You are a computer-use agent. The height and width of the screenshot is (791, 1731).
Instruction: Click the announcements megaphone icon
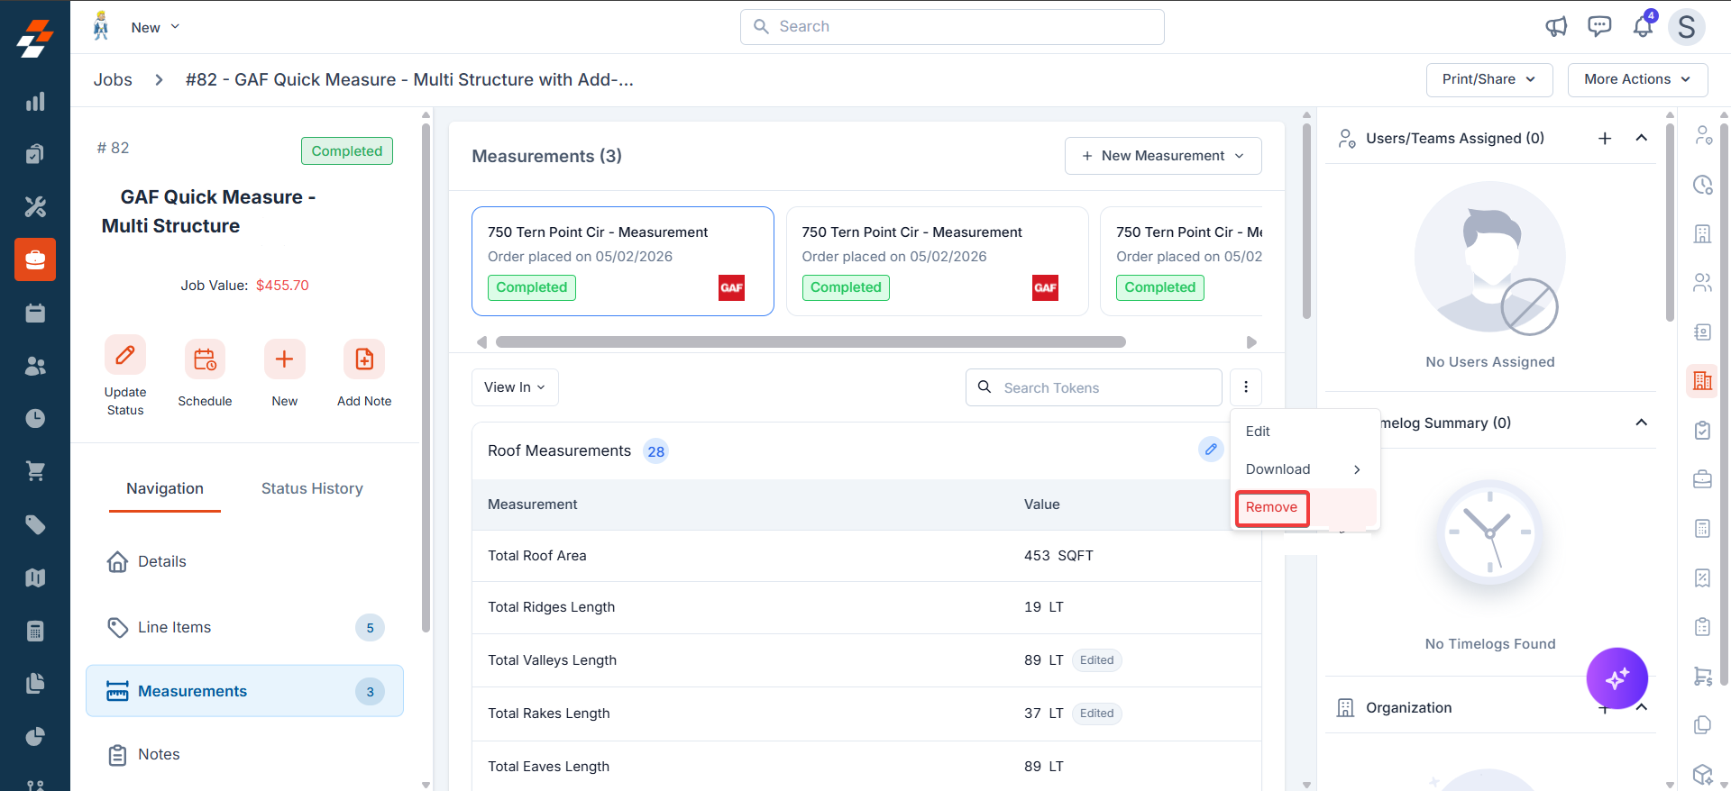[1556, 27]
